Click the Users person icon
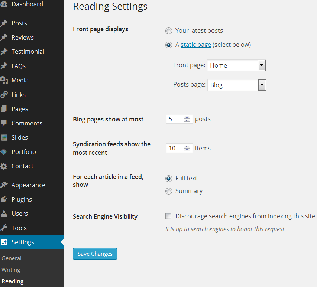Image resolution: width=317 pixels, height=287 pixels. point(4,213)
